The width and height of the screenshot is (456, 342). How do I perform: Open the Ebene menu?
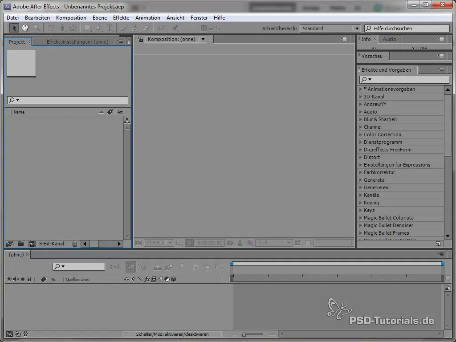(100, 18)
